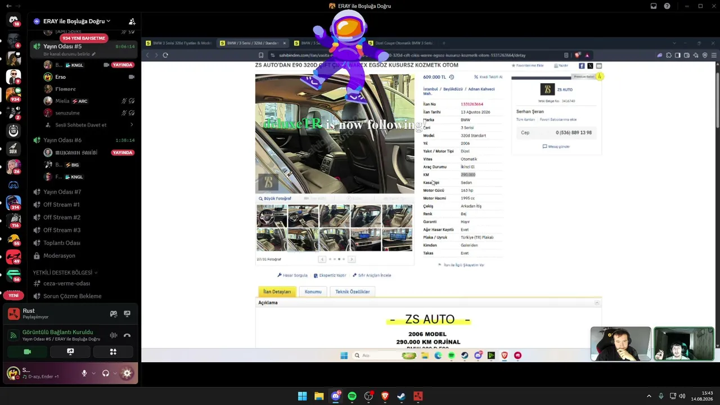Select user Miella in the voice channel
The height and width of the screenshot is (405, 720).
tap(62, 101)
